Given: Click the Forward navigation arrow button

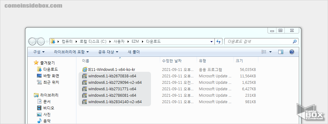Looking at the screenshot, I should pos(41,41).
